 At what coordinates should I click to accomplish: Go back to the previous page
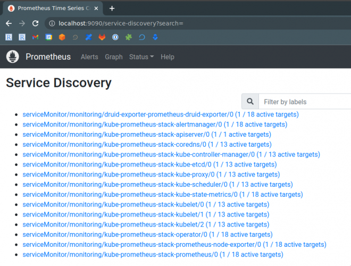click(x=9, y=23)
